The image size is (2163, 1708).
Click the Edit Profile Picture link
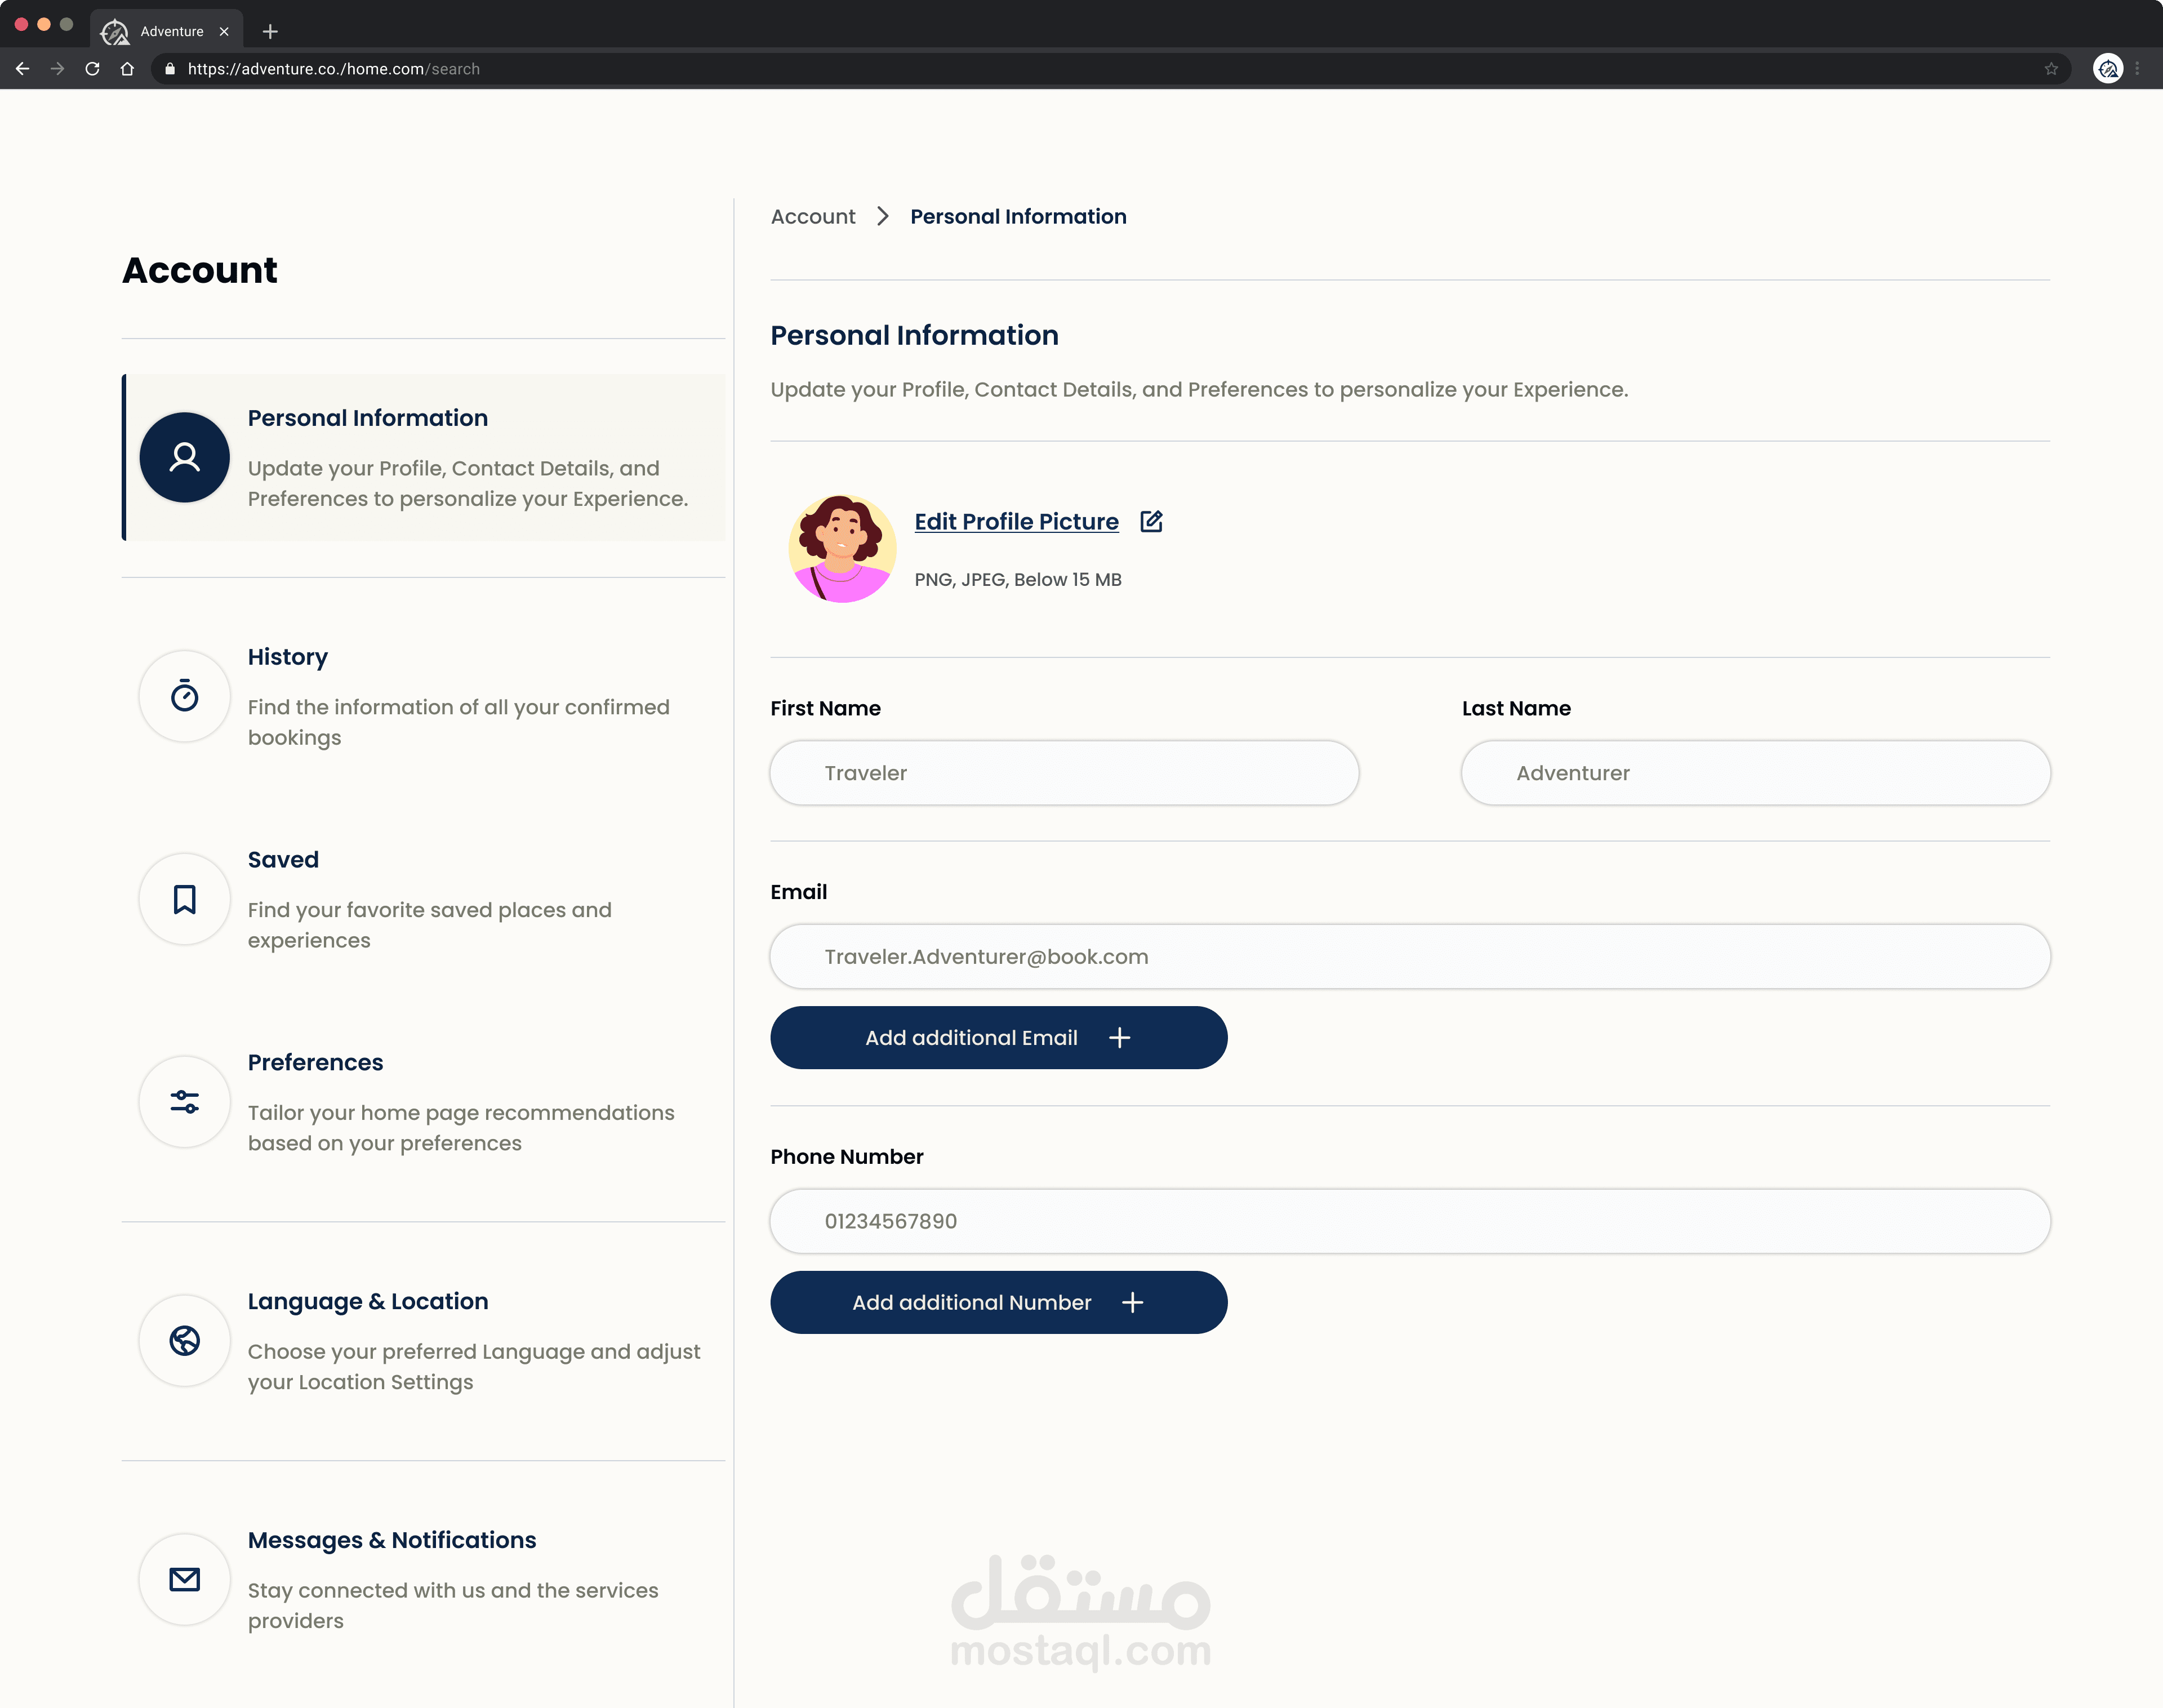[1016, 522]
